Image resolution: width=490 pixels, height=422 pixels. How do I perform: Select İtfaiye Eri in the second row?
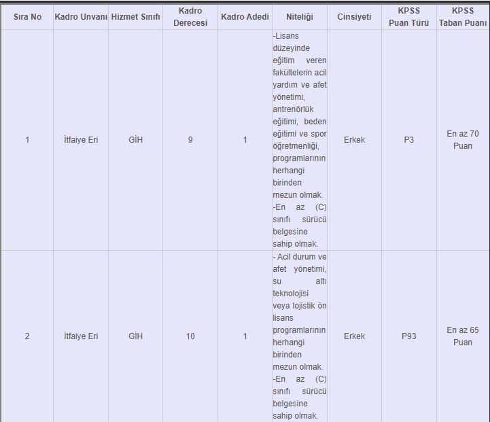tap(81, 336)
